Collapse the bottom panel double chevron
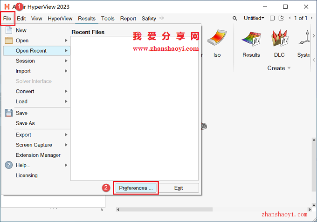Image resolution: width=317 pixels, height=222 pixels. pyautogui.click(x=102, y=210)
